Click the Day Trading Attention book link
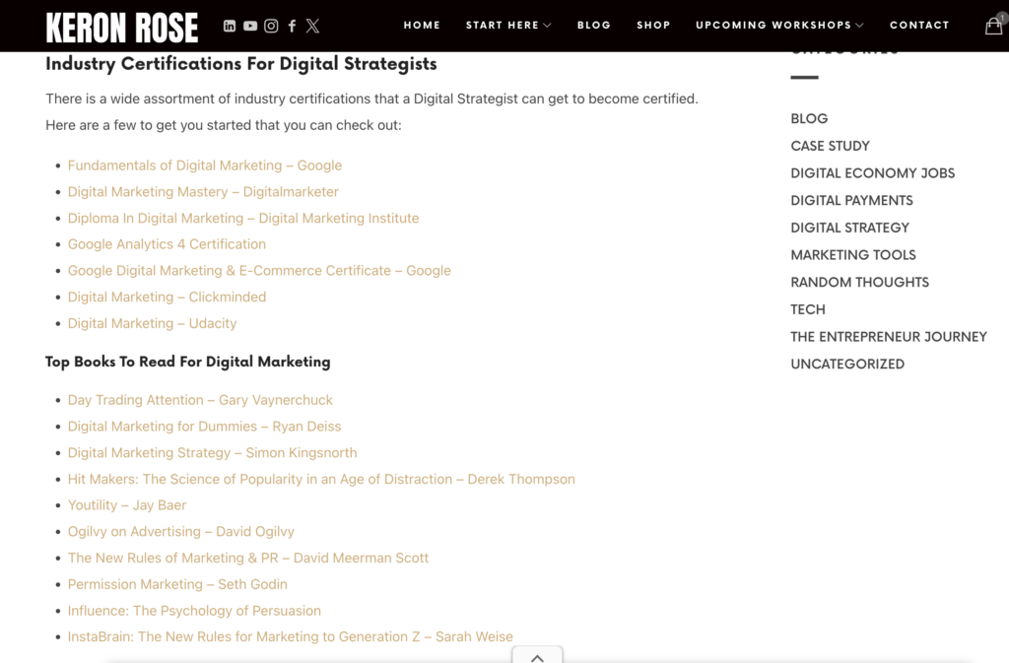Screen dimensions: 1009x663 (200, 400)
